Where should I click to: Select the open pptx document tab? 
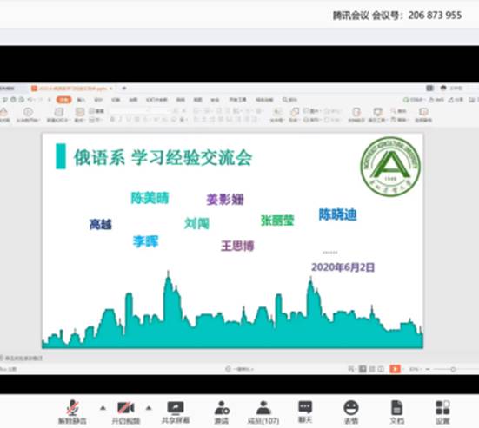tap(72, 89)
